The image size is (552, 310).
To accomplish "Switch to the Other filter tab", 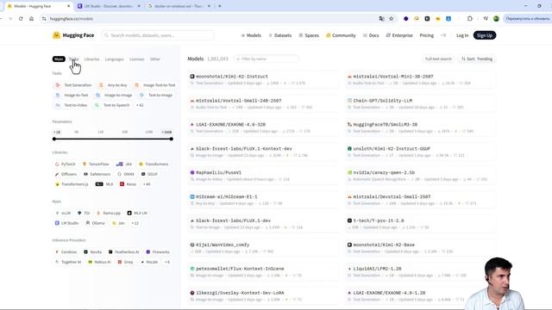I will 155,59.
